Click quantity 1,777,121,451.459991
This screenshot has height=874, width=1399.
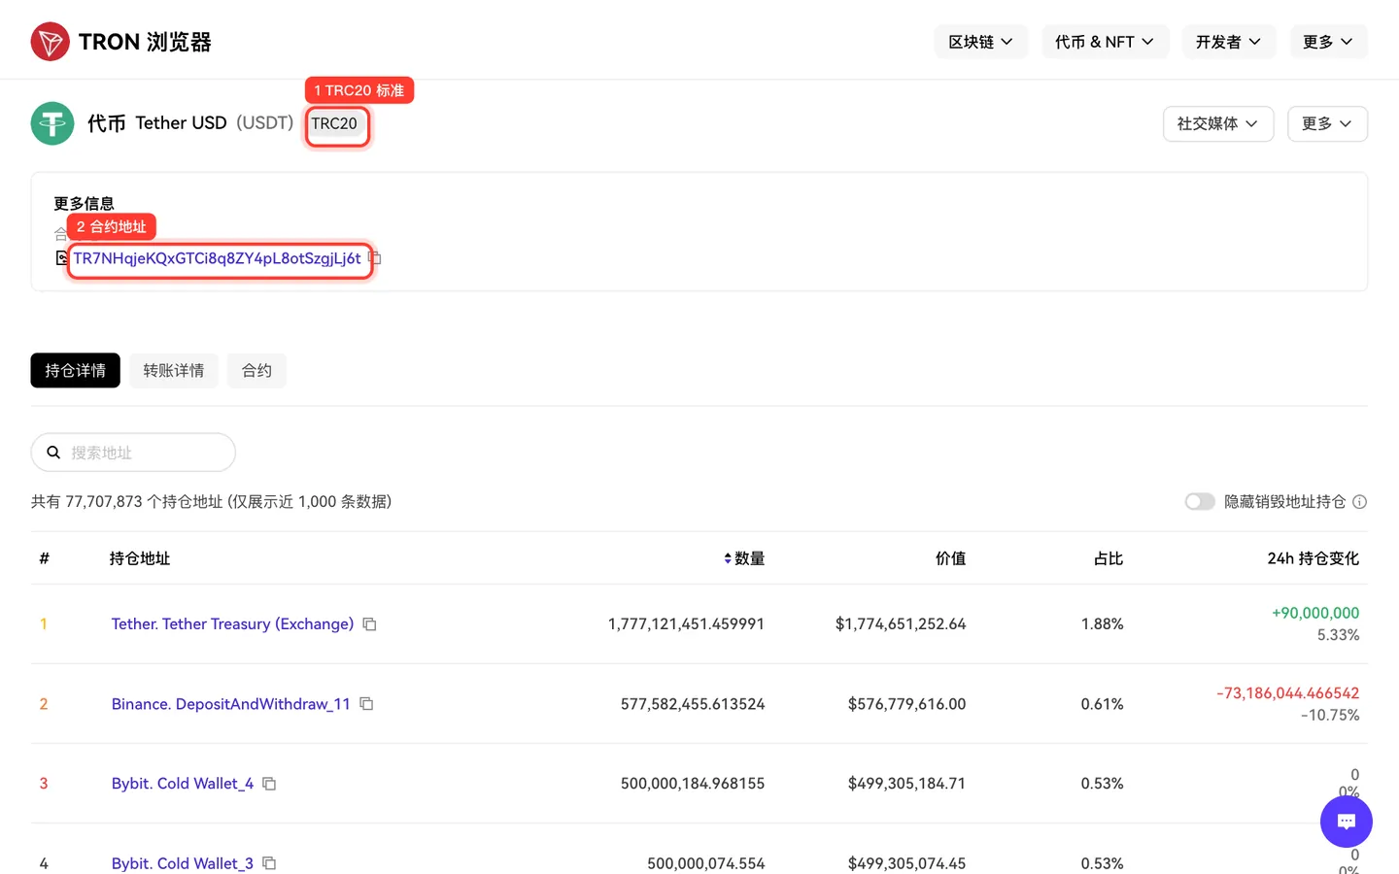(x=686, y=624)
